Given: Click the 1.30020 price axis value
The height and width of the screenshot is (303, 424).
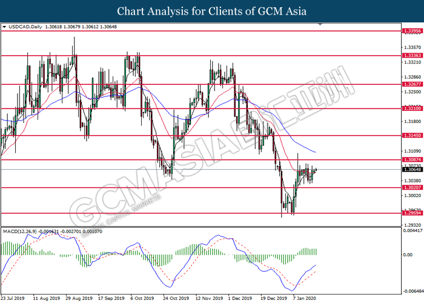Looking at the screenshot, I should click(412, 195).
